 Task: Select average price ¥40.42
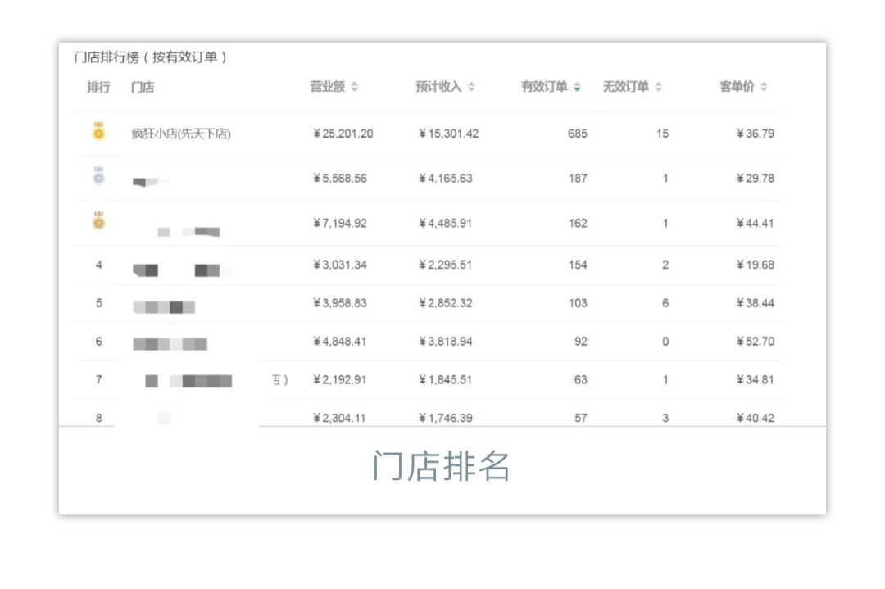[x=756, y=418]
